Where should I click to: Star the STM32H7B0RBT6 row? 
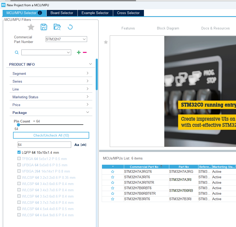[113, 188]
